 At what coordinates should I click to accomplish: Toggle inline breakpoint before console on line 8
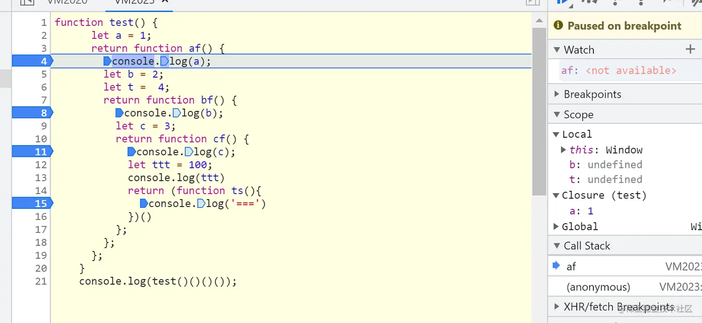119,113
